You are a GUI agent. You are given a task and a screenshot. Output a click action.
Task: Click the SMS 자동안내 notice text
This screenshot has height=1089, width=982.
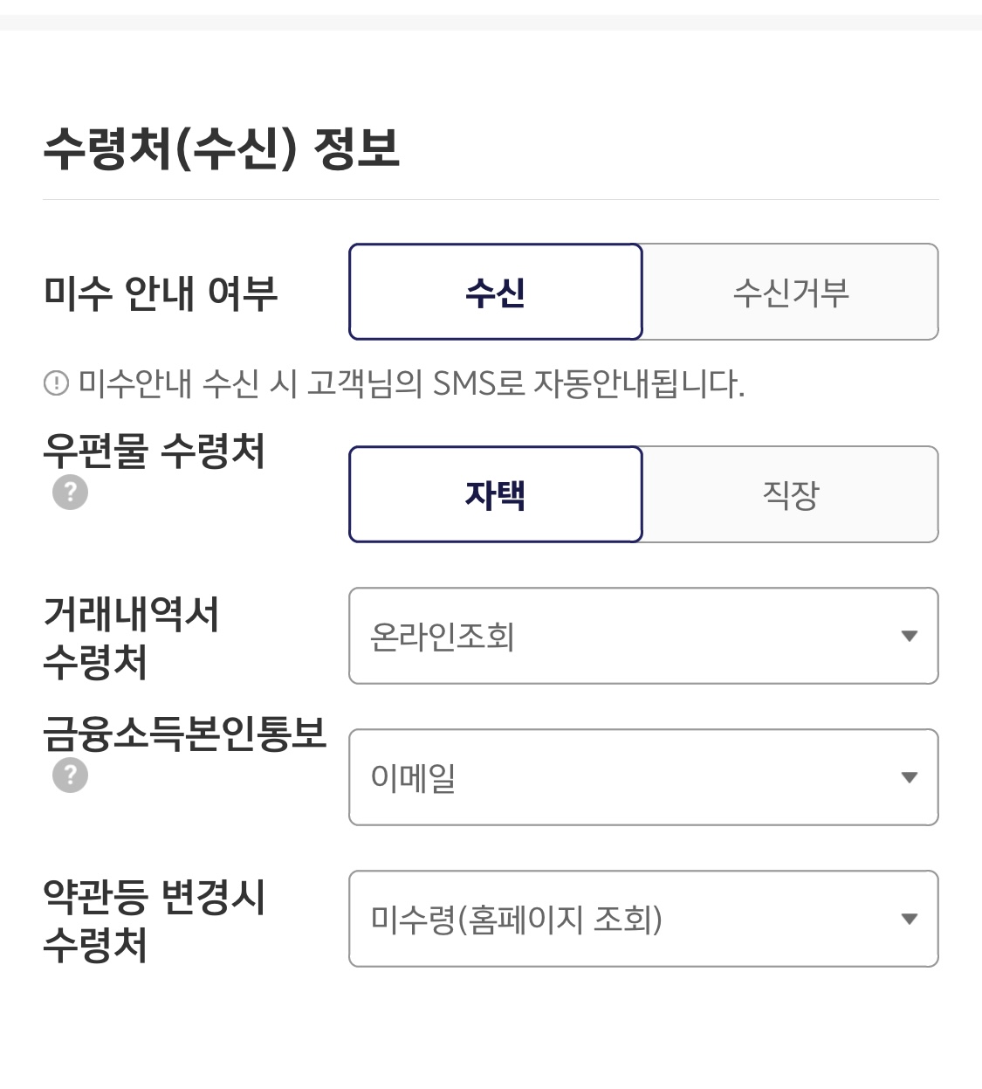coord(411,383)
